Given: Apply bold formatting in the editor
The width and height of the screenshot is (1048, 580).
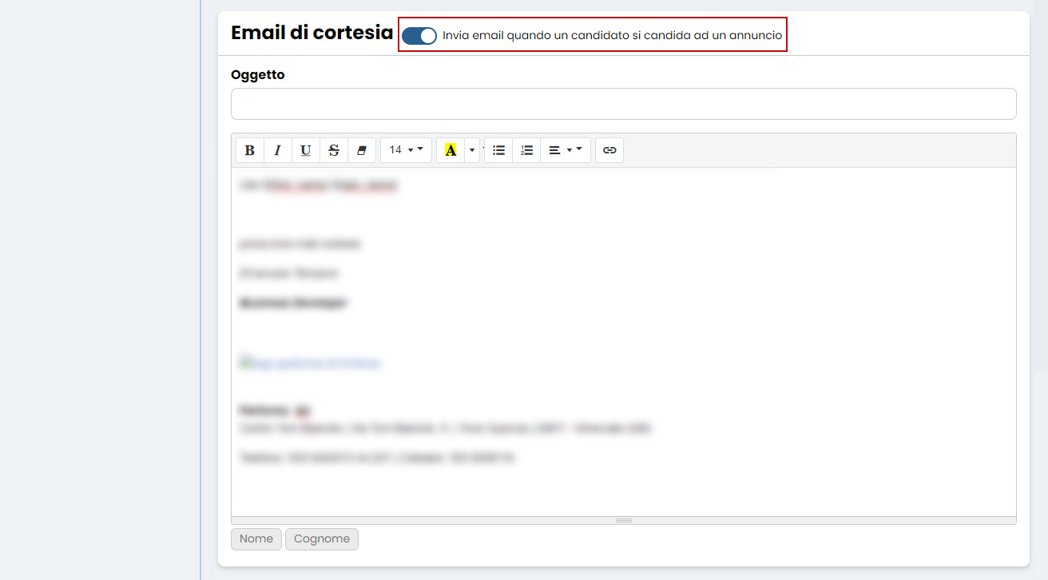Looking at the screenshot, I should coord(249,149).
